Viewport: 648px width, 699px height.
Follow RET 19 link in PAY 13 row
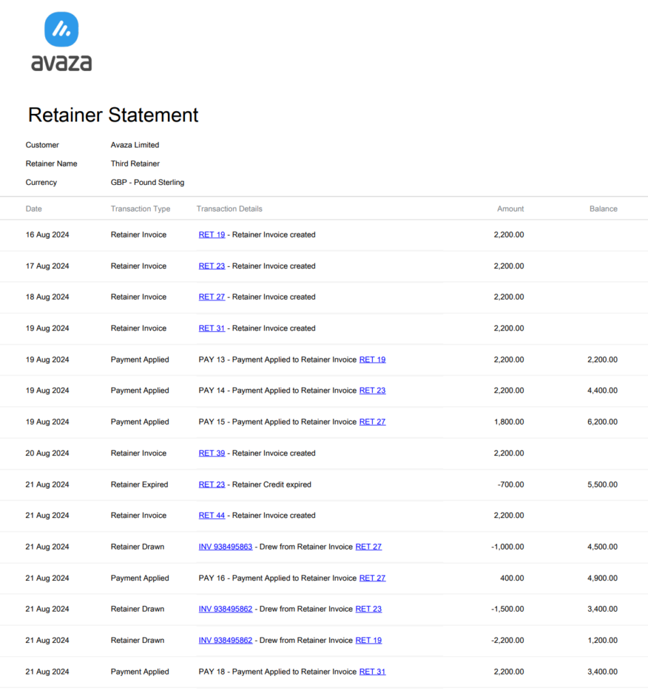pos(372,360)
